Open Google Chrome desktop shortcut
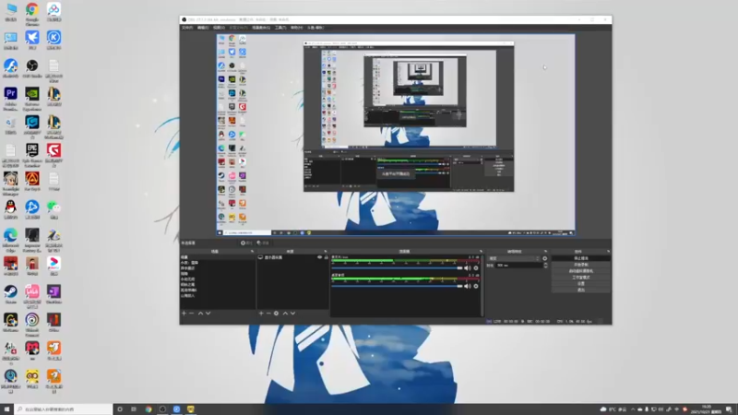 (32, 13)
